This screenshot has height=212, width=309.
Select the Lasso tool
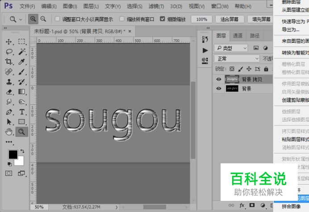click(9, 52)
